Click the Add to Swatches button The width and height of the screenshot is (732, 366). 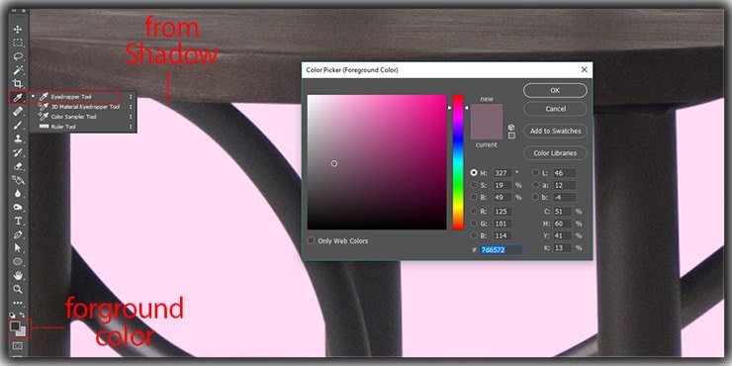[555, 132]
